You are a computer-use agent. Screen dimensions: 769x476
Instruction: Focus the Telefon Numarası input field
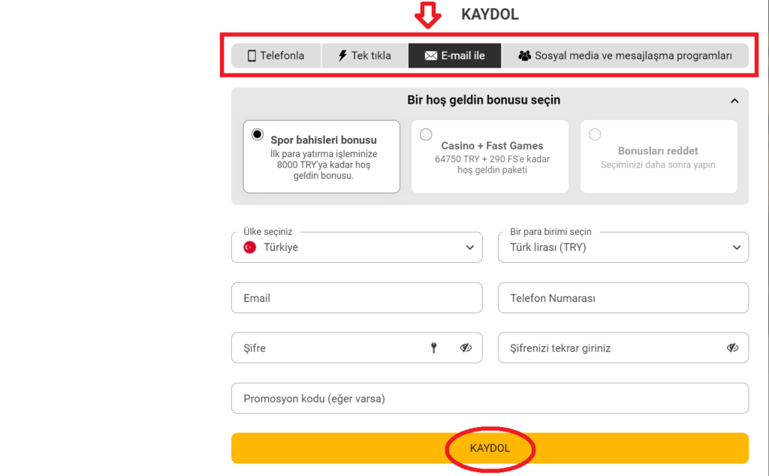[x=623, y=297]
